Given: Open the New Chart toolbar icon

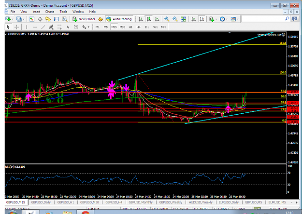Looking at the screenshot, I should (8, 19).
